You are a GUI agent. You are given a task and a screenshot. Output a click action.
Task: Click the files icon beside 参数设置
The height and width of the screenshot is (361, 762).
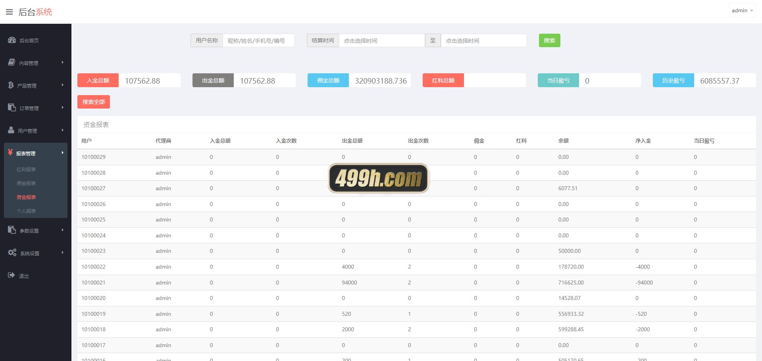coord(12,230)
